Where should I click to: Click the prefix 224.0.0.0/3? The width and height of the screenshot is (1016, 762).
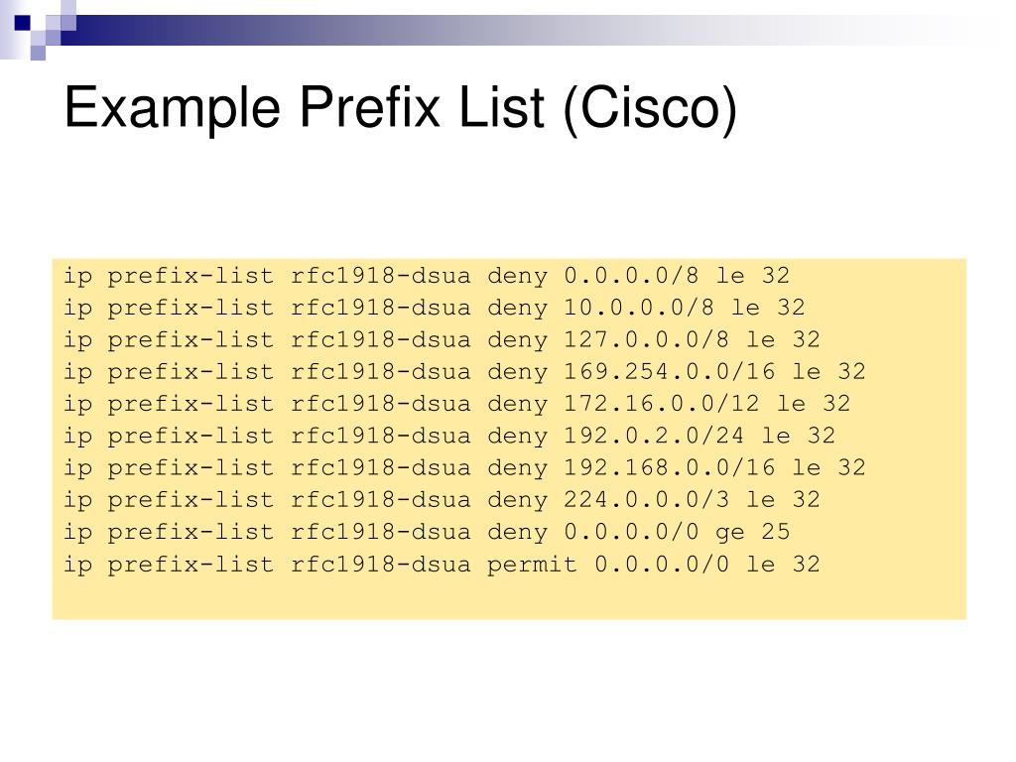click(647, 500)
